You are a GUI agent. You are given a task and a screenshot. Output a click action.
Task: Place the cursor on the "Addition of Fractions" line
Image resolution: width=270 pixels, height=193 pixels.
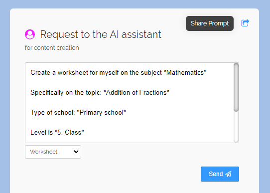pos(100,93)
